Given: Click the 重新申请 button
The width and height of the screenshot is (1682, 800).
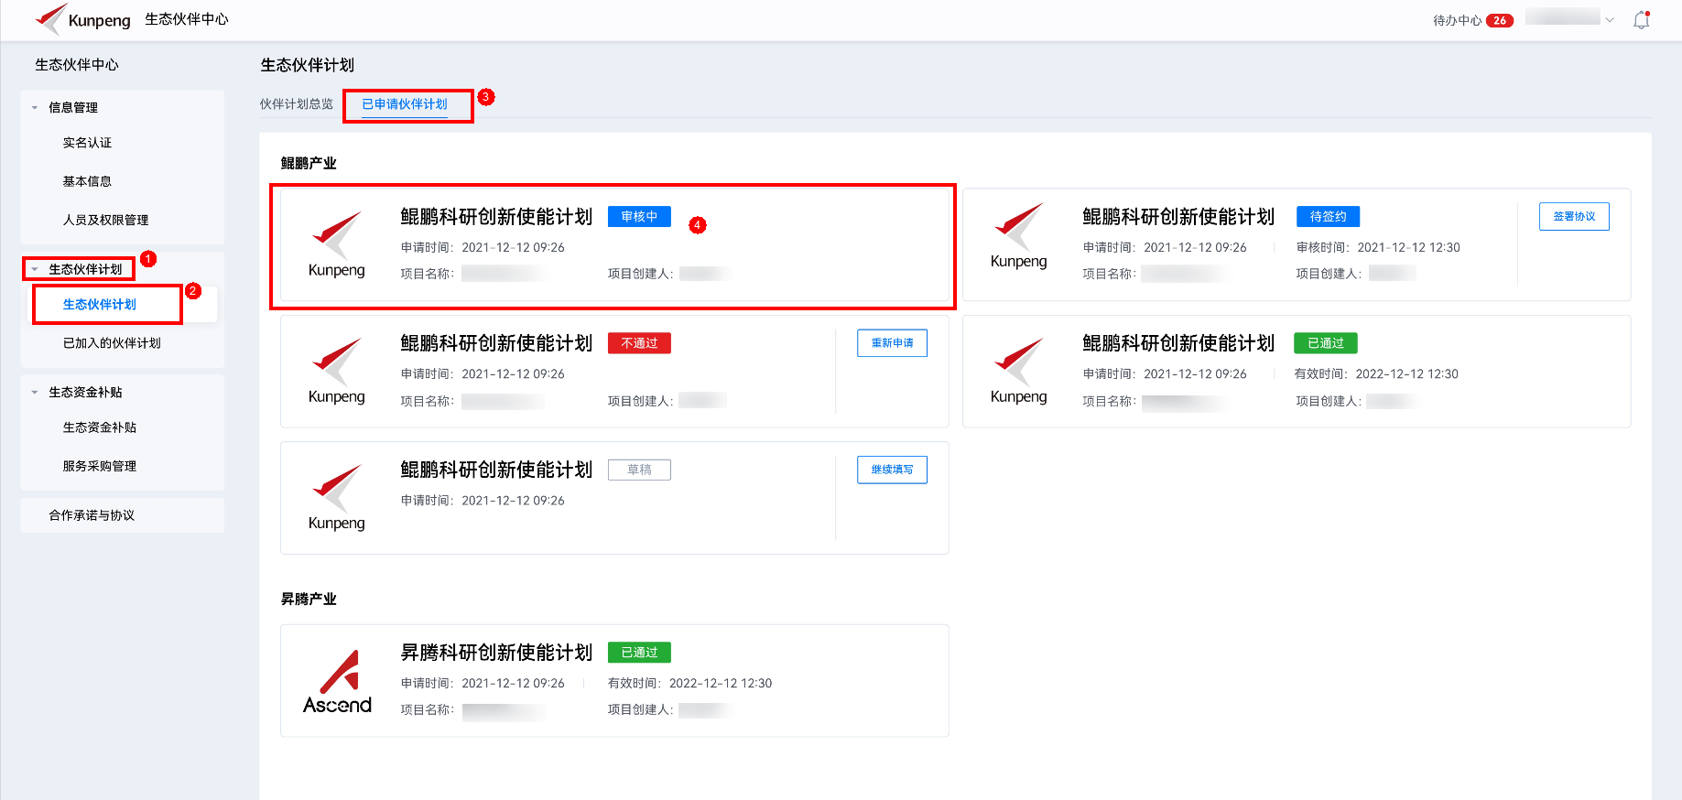Looking at the screenshot, I should point(892,343).
